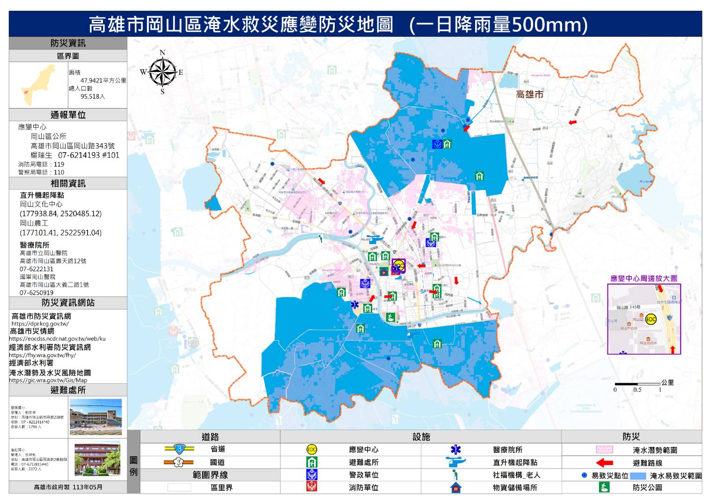Click the yellow EOC marker in inset map
Image resolution: width=711 pixels, height=504 pixels.
(651, 319)
